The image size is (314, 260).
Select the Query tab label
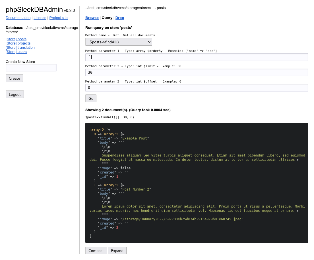pos(107,18)
